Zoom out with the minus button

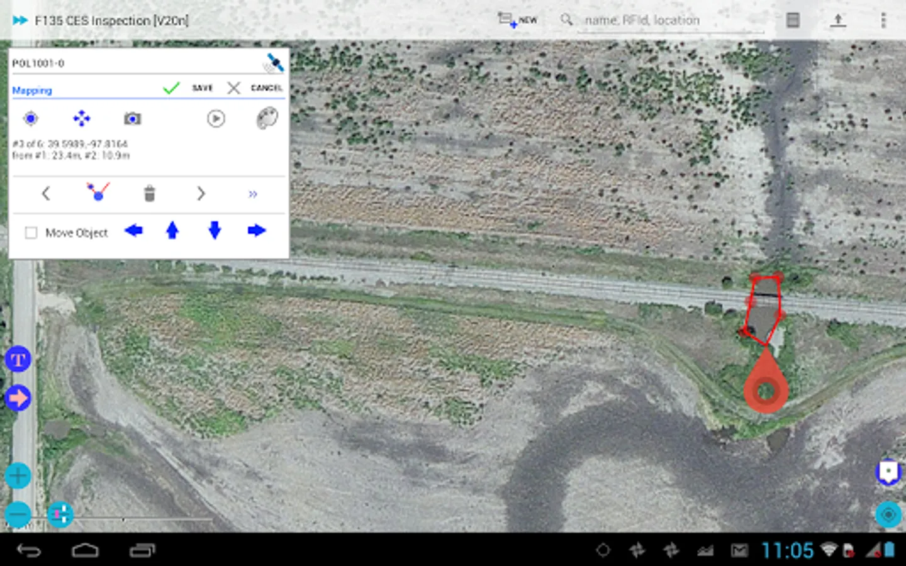point(18,515)
